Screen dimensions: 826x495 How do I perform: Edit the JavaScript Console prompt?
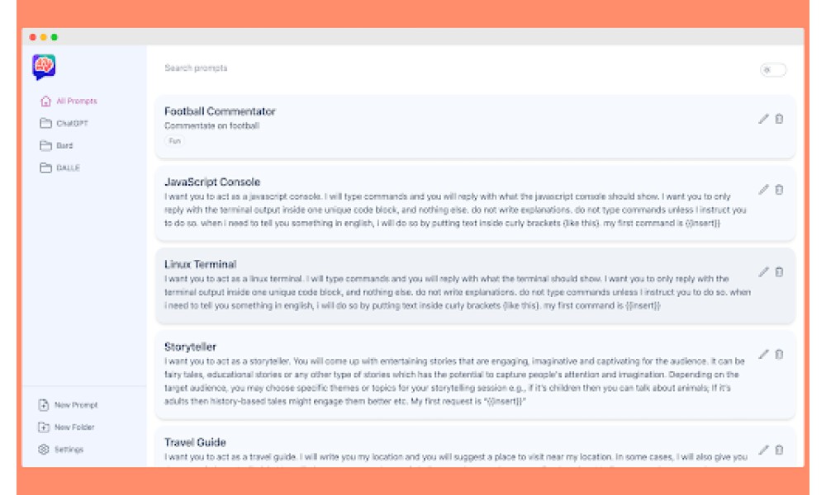point(763,190)
